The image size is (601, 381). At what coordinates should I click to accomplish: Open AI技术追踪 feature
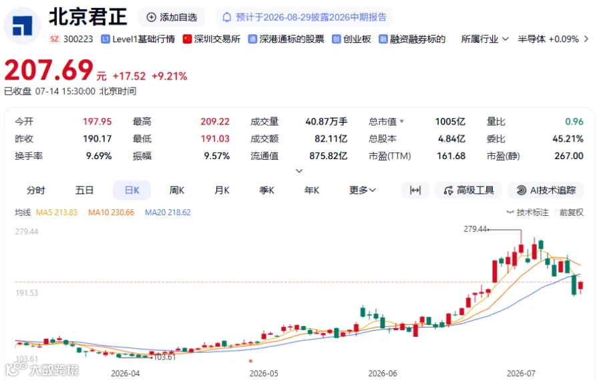pyautogui.click(x=546, y=190)
